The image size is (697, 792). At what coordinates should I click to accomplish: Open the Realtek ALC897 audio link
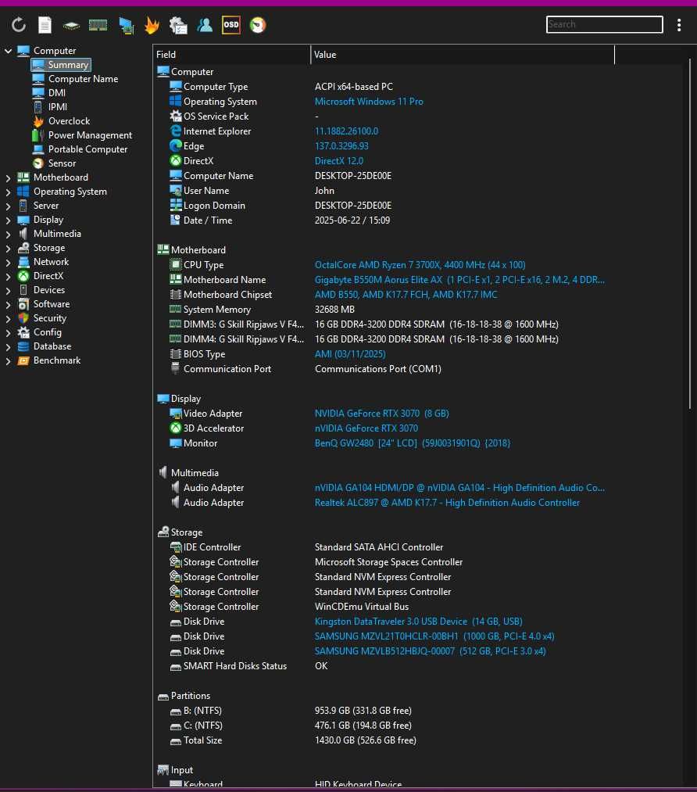tap(447, 503)
